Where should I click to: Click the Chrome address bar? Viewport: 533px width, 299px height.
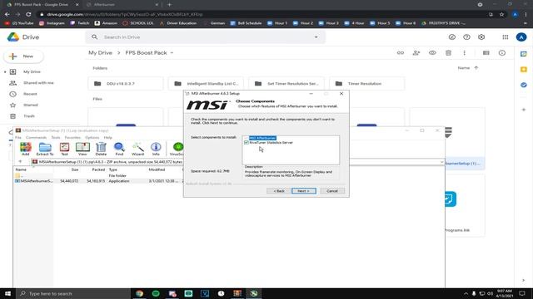[262, 14]
